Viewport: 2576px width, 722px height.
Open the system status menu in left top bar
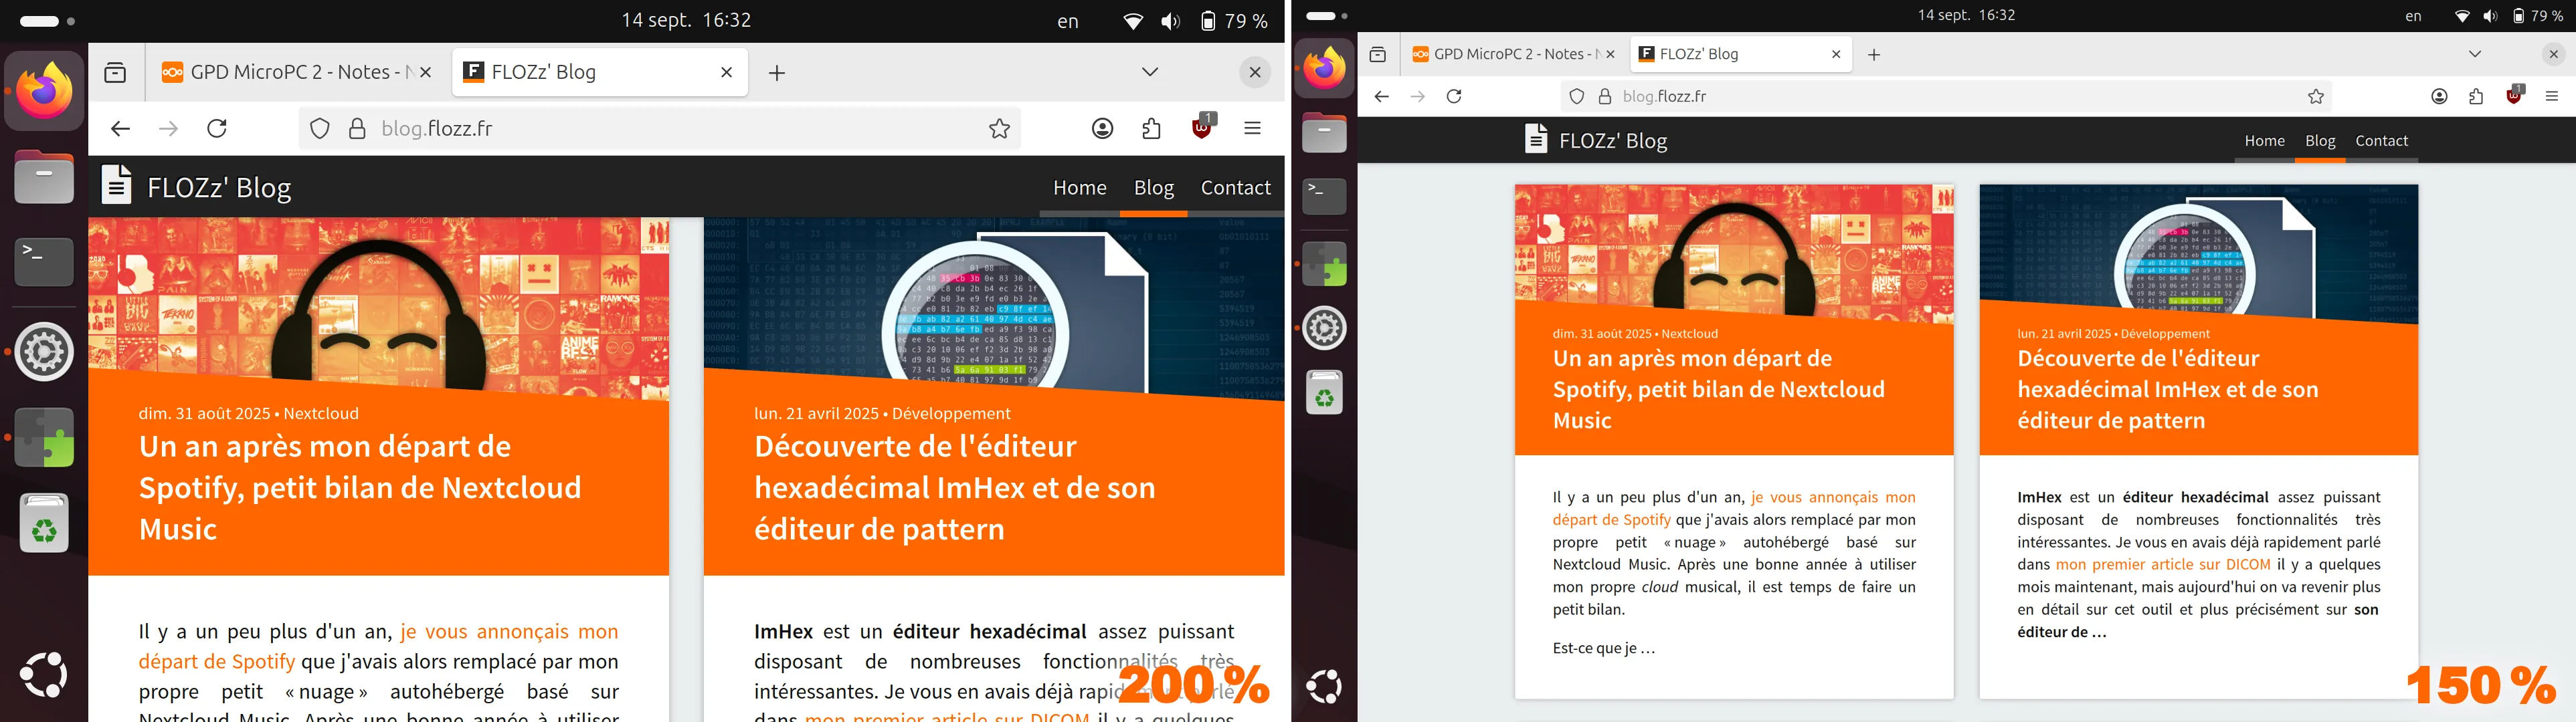tap(1195, 21)
